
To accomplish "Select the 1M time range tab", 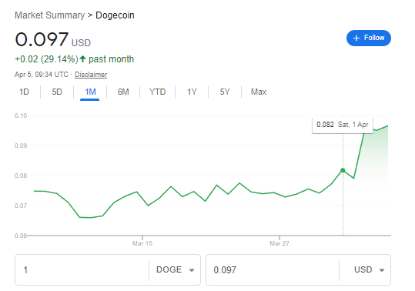I will coord(90,92).
